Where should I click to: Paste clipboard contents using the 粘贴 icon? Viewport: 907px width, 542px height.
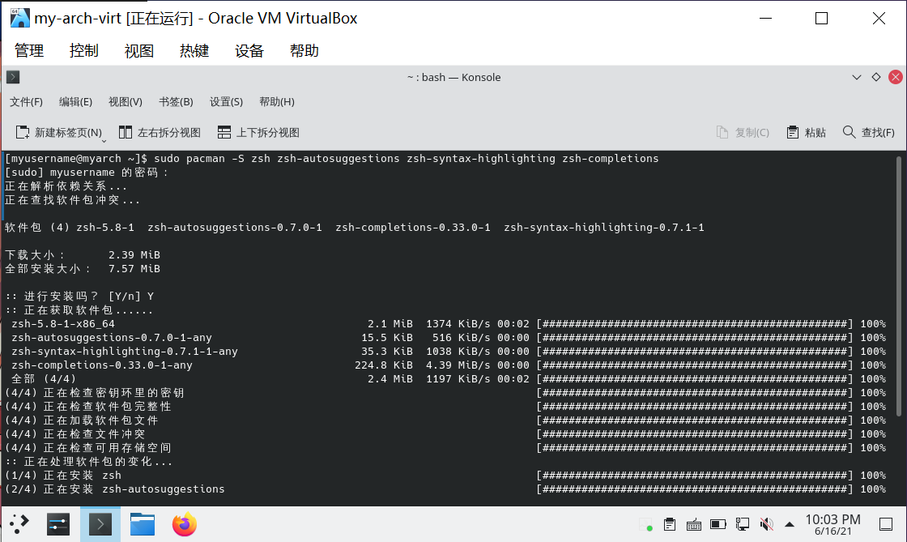[806, 132]
